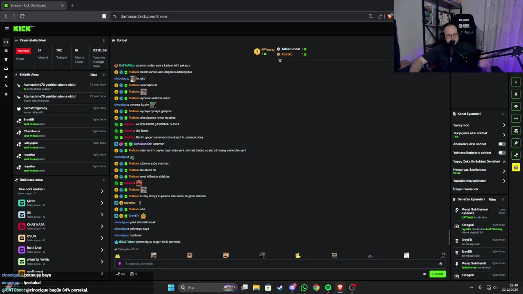Open the first Atamachine70 resubscribe event
This screenshot has width=523, height=294.
click(x=61, y=87)
